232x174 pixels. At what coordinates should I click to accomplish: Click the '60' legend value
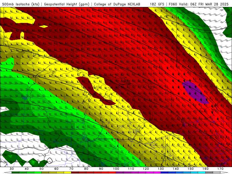tap(56, 169)
